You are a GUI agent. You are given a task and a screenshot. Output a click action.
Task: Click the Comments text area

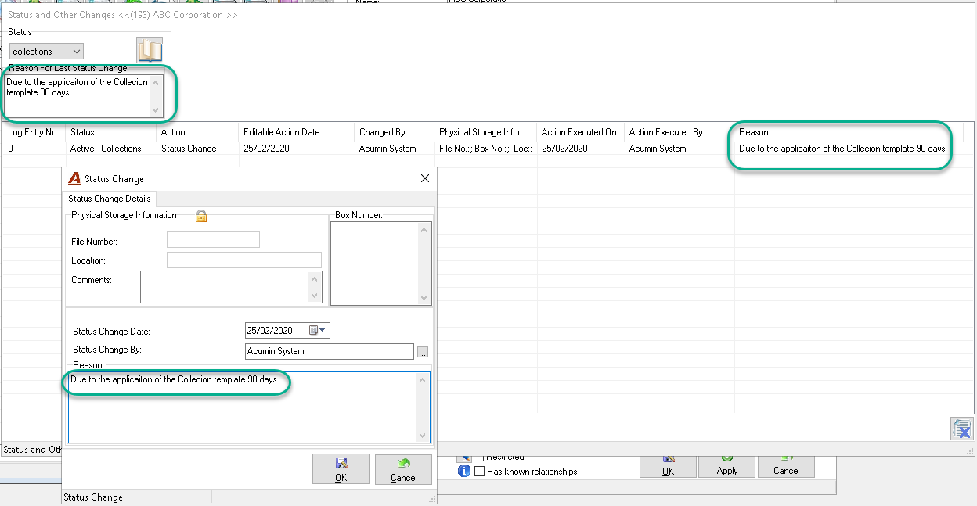click(231, 286)
